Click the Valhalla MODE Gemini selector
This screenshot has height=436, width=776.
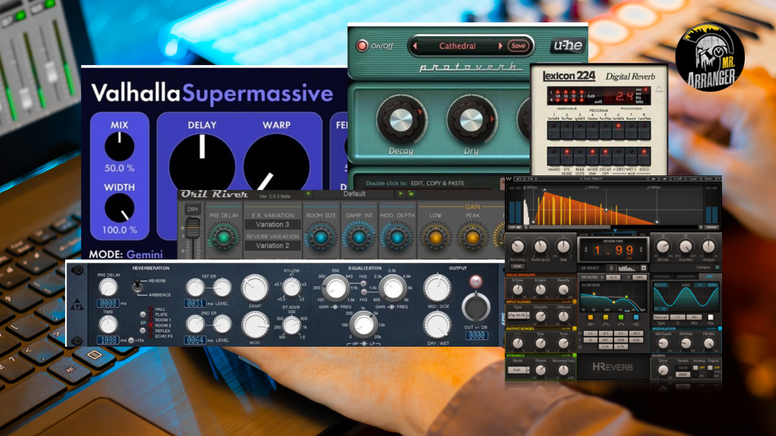(144, 255)
